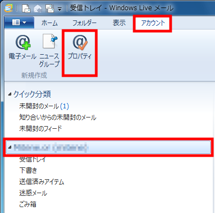Select 知り合いからの未開封のメール view

(58, 117)
